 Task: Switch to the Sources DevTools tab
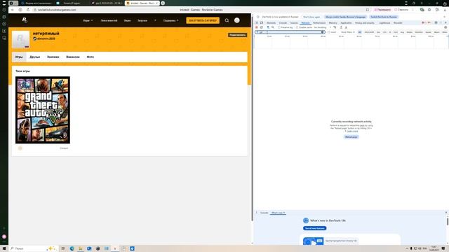click(294, 23)
